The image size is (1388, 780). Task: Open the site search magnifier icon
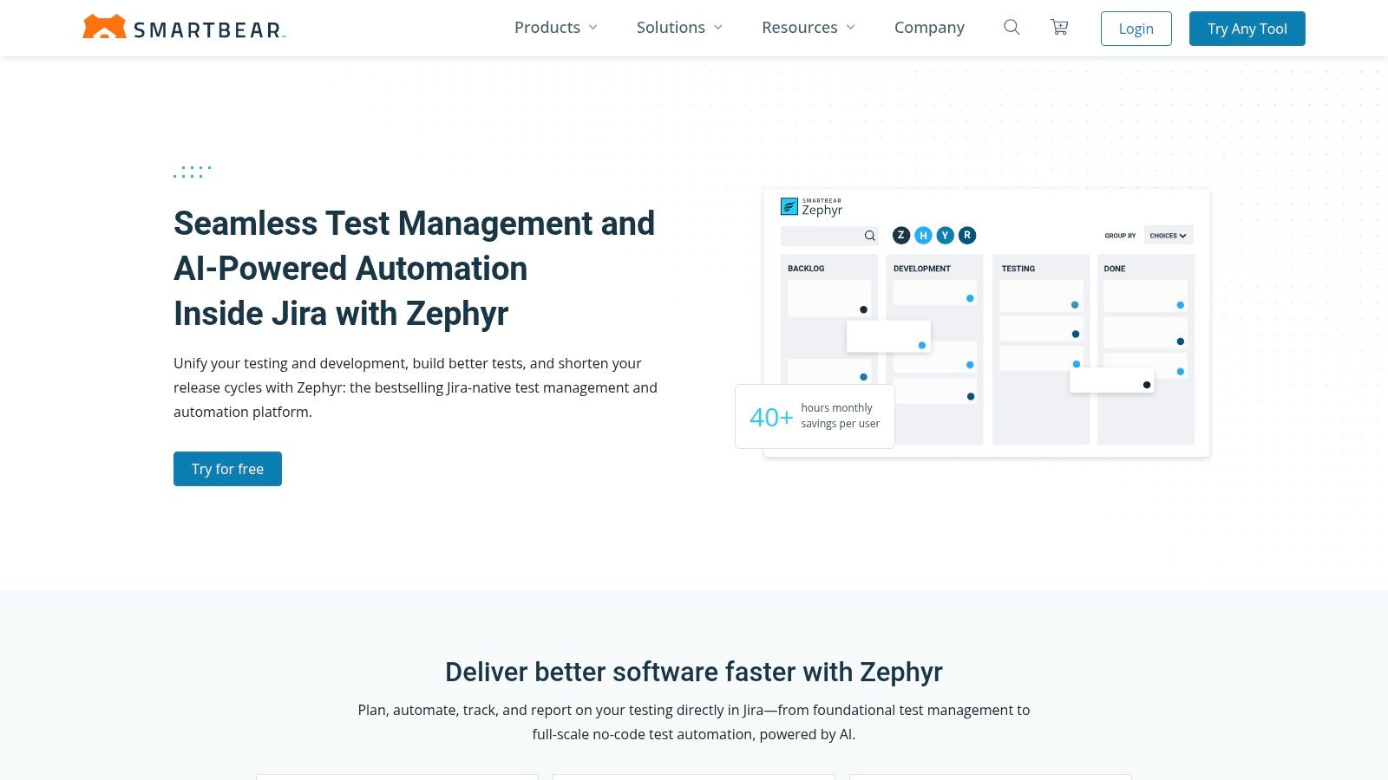coord(1012,28)
